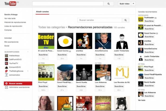Open Mis suscripciones
166x111 pixels.
tap(11, 42)
